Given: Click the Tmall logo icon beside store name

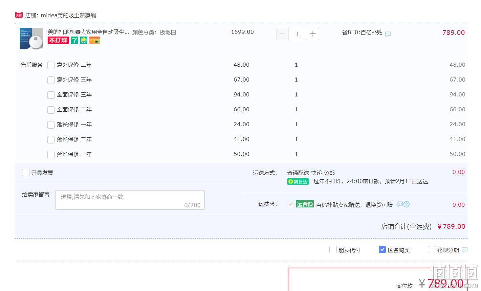Looking at the screenshot, I should click(x=19, y=15).
